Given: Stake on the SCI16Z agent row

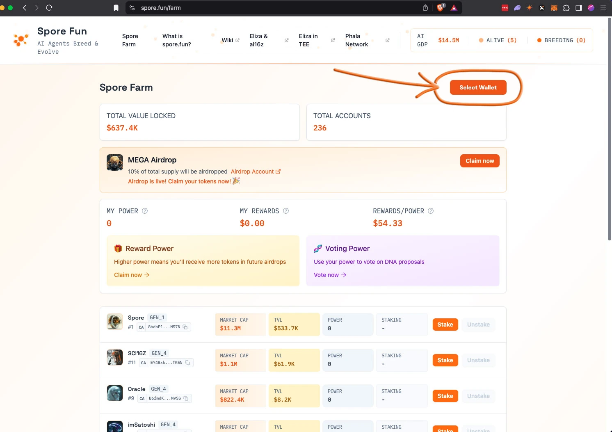Looking at the screenshot, I should [x=445, y=360].
